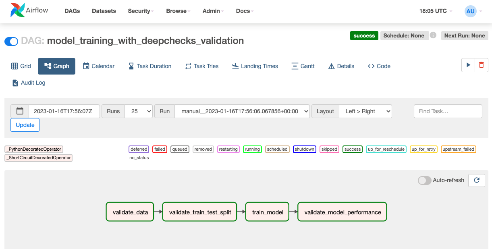This screenshot has width=492, height=249.
Task: Open the calendar date picker icon
Action: tap(20, 111)
